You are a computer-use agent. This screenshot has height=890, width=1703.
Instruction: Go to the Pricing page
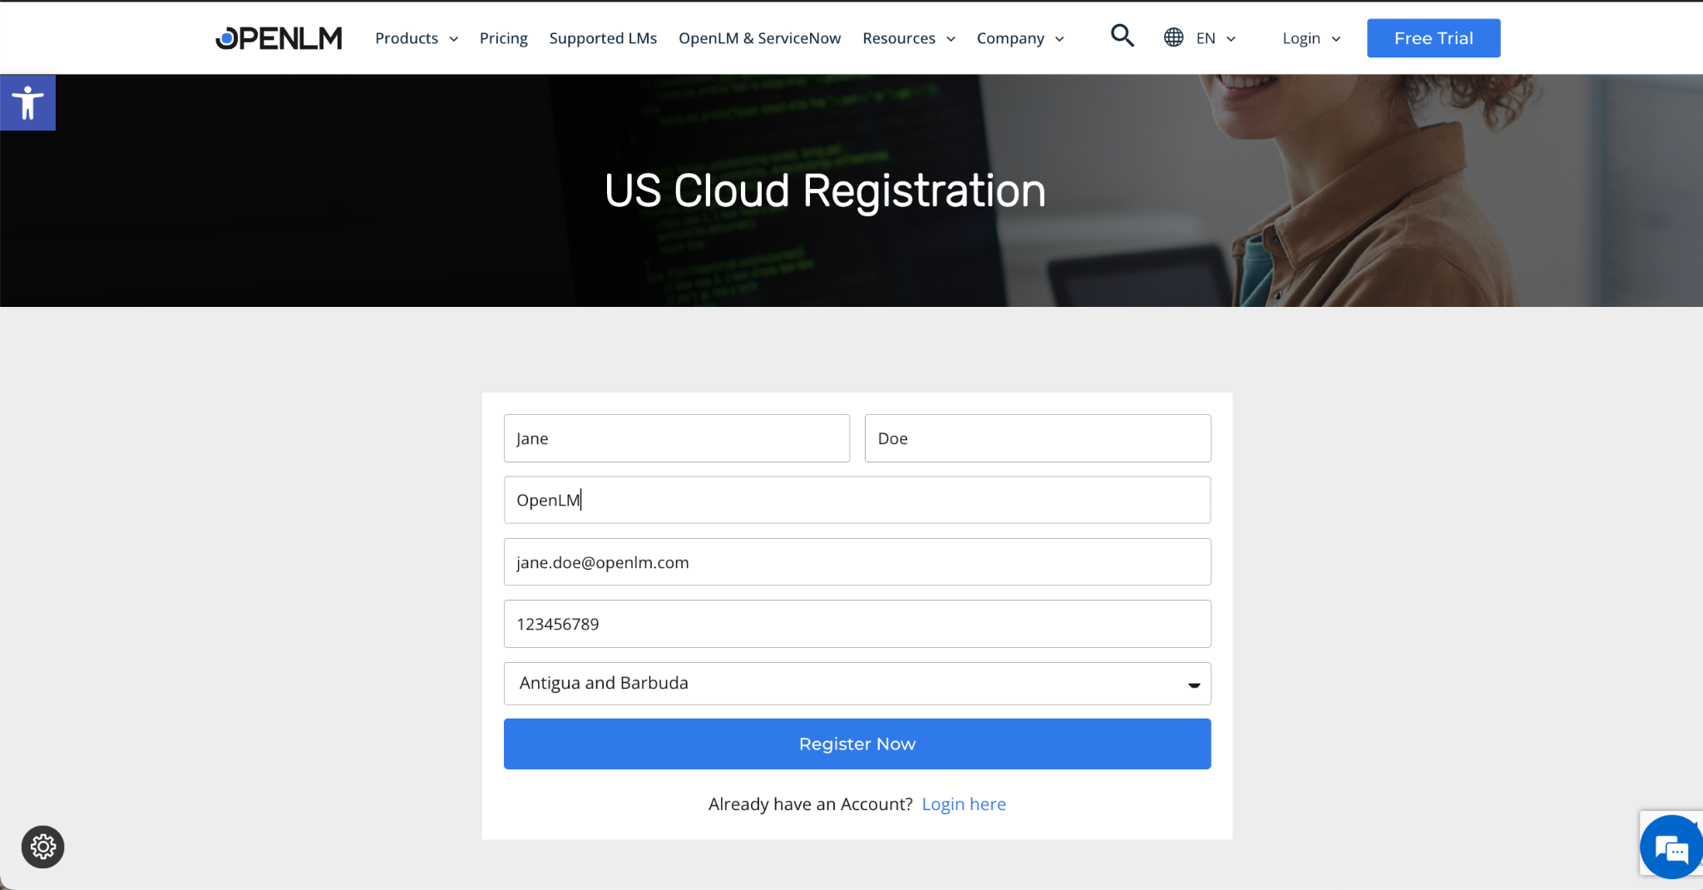click(x=503, y=38)
